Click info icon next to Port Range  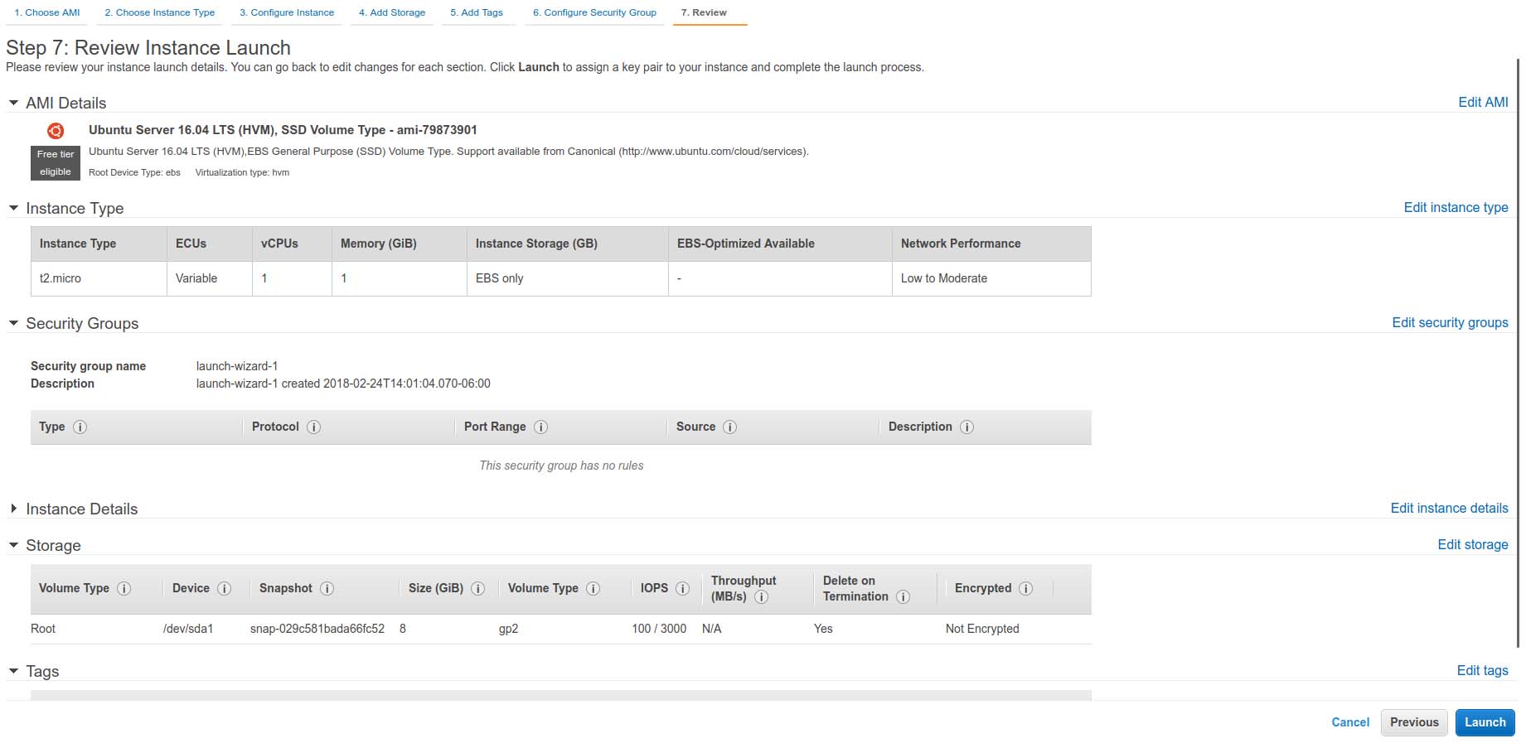tap(541, 427)
